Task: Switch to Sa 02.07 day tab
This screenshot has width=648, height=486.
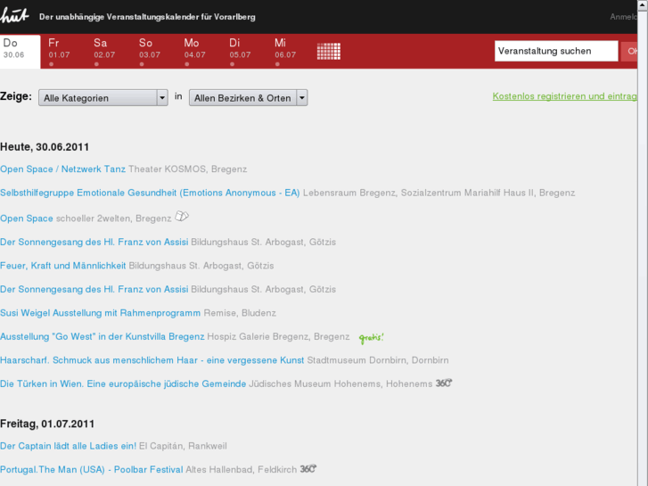Action: click(x=104, y=52)
